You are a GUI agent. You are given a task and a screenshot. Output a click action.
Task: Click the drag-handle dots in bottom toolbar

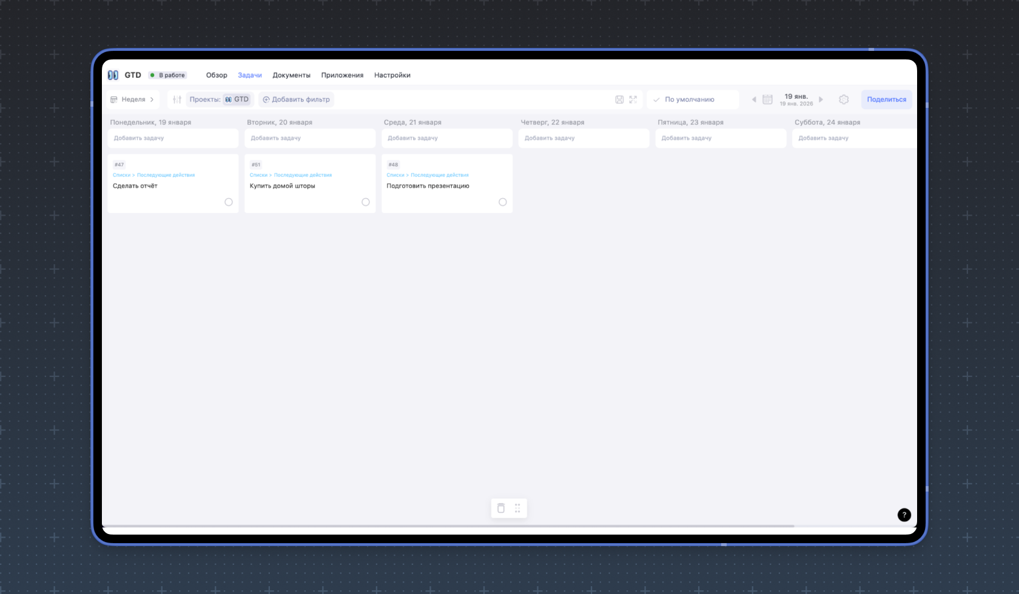(x=517, y=509)
